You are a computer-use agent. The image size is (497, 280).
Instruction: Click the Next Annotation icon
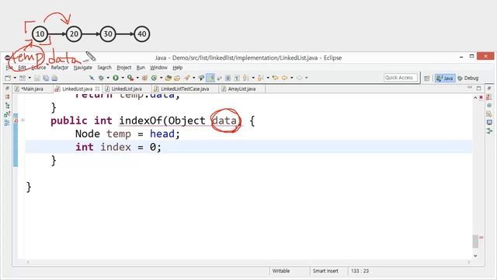point(245,78)
